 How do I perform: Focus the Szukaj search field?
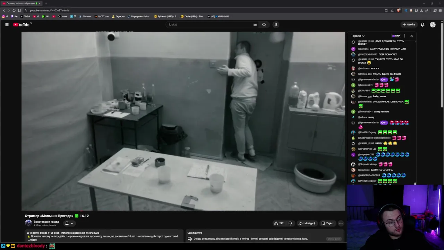(212, 25)
